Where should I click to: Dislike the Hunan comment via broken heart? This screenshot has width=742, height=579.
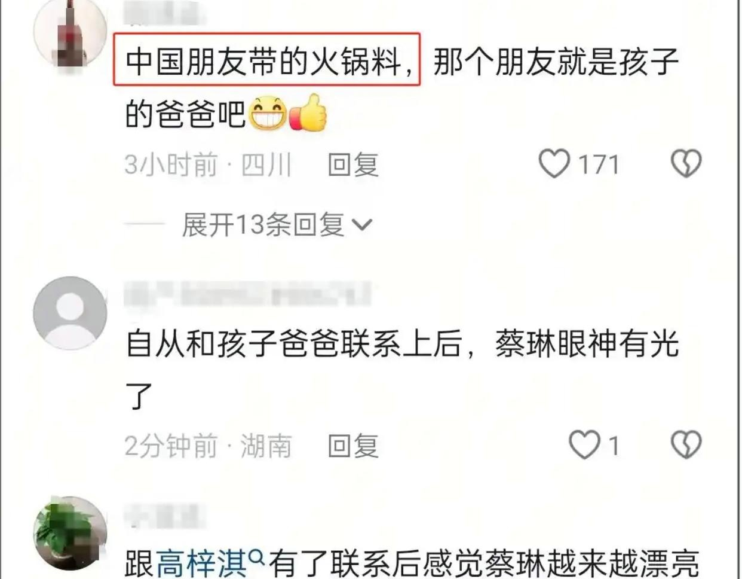pos(686,445)
